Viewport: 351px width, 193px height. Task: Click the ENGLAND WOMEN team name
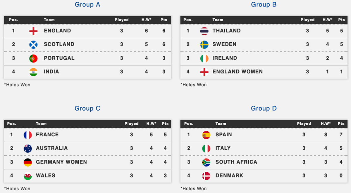[238, 72]
